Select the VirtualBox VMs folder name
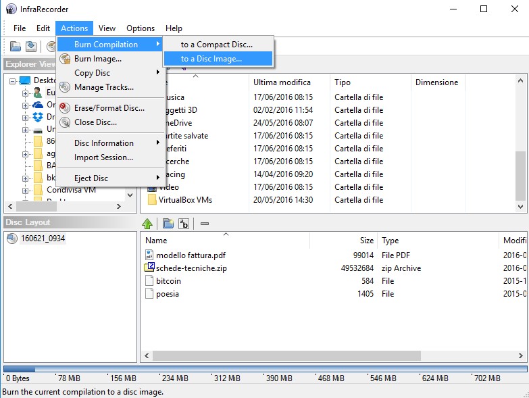 (185, 199)
